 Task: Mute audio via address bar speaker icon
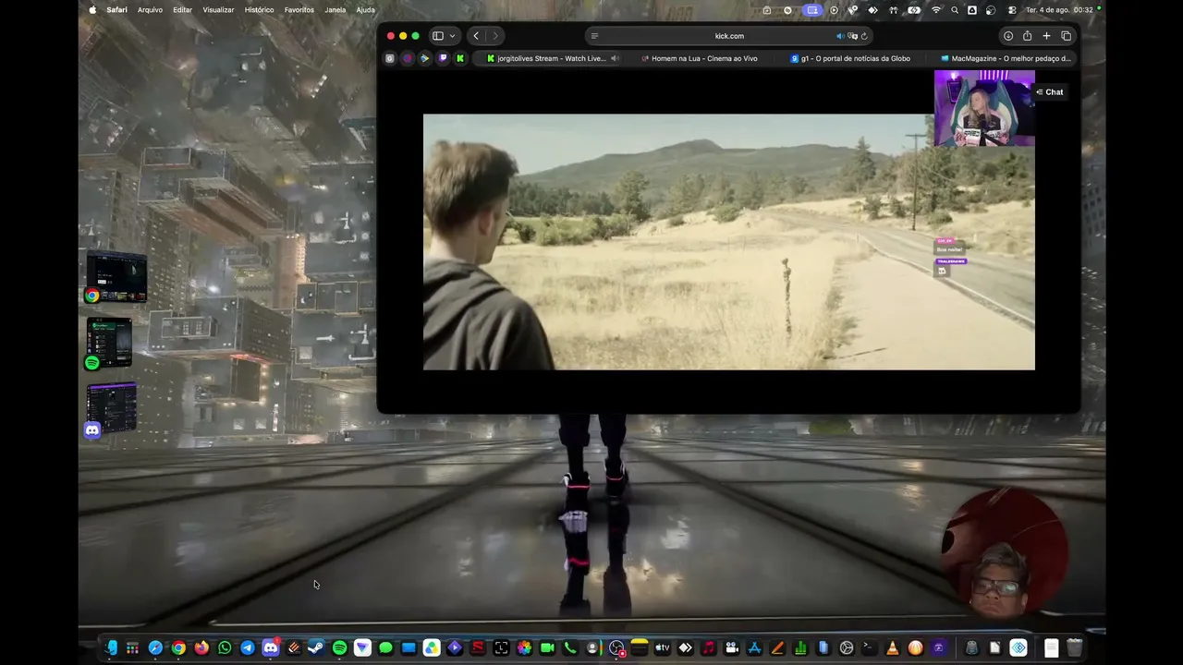tap(840, 36)
